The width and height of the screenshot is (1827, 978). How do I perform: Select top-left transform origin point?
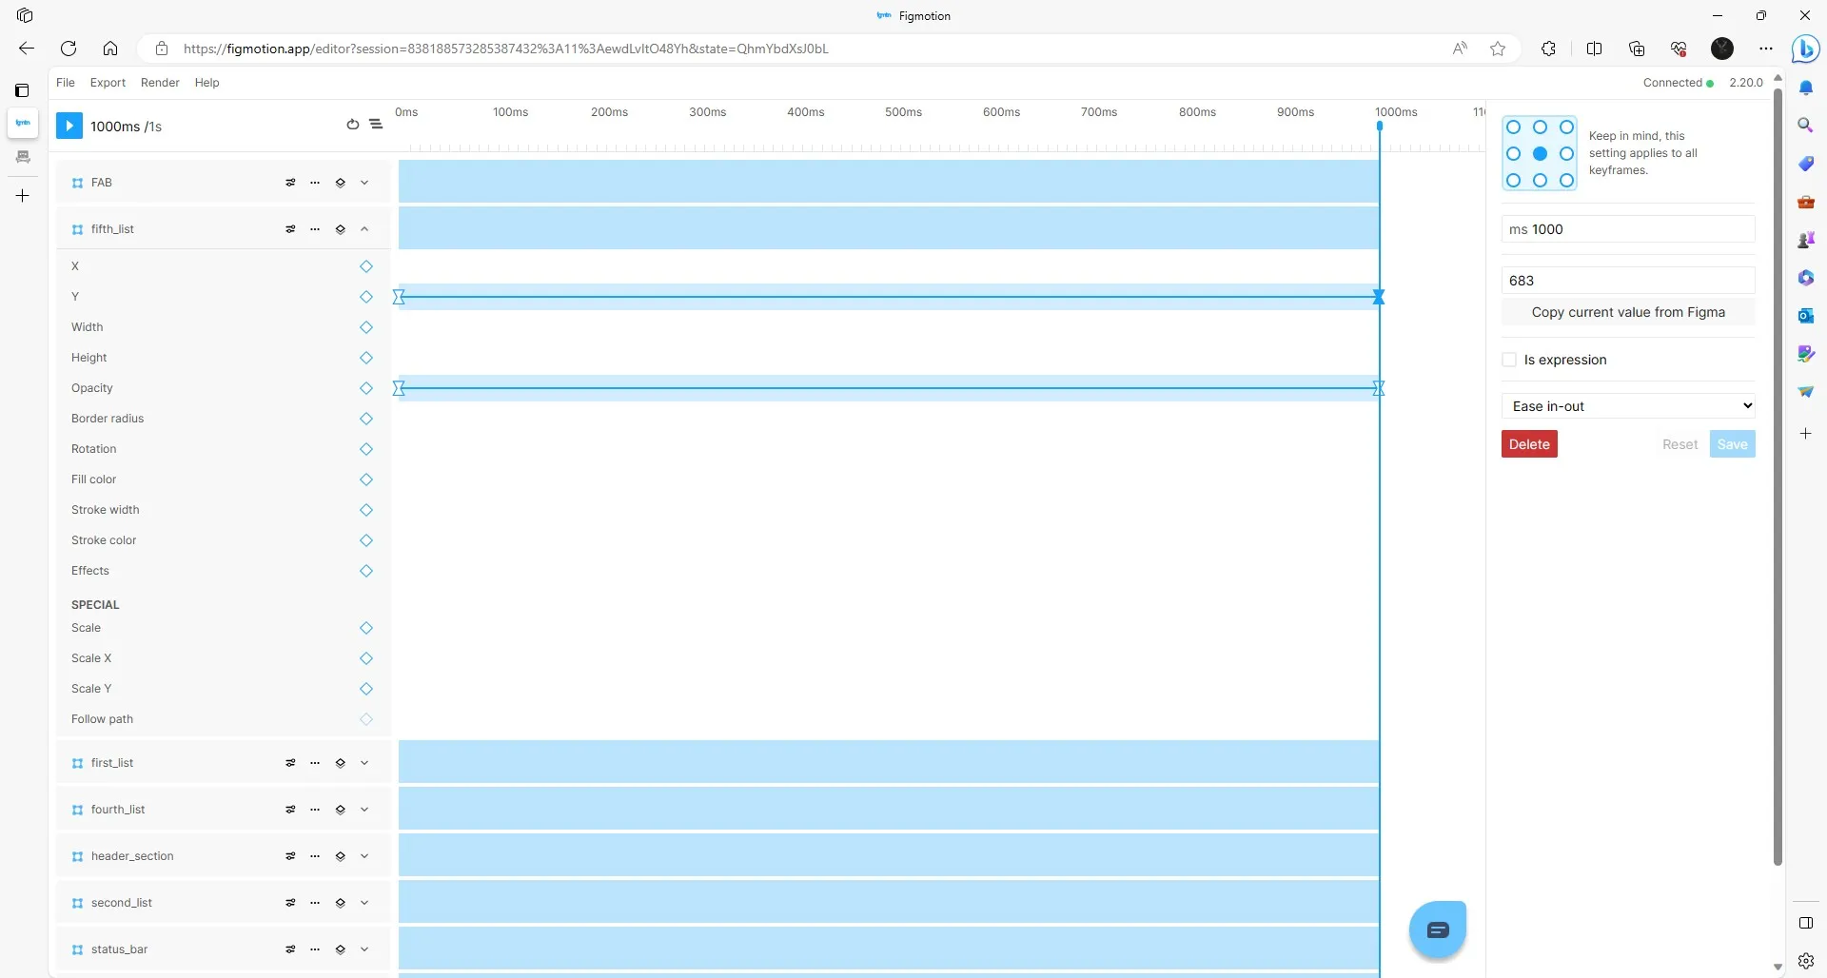[x=1514, y=127]
